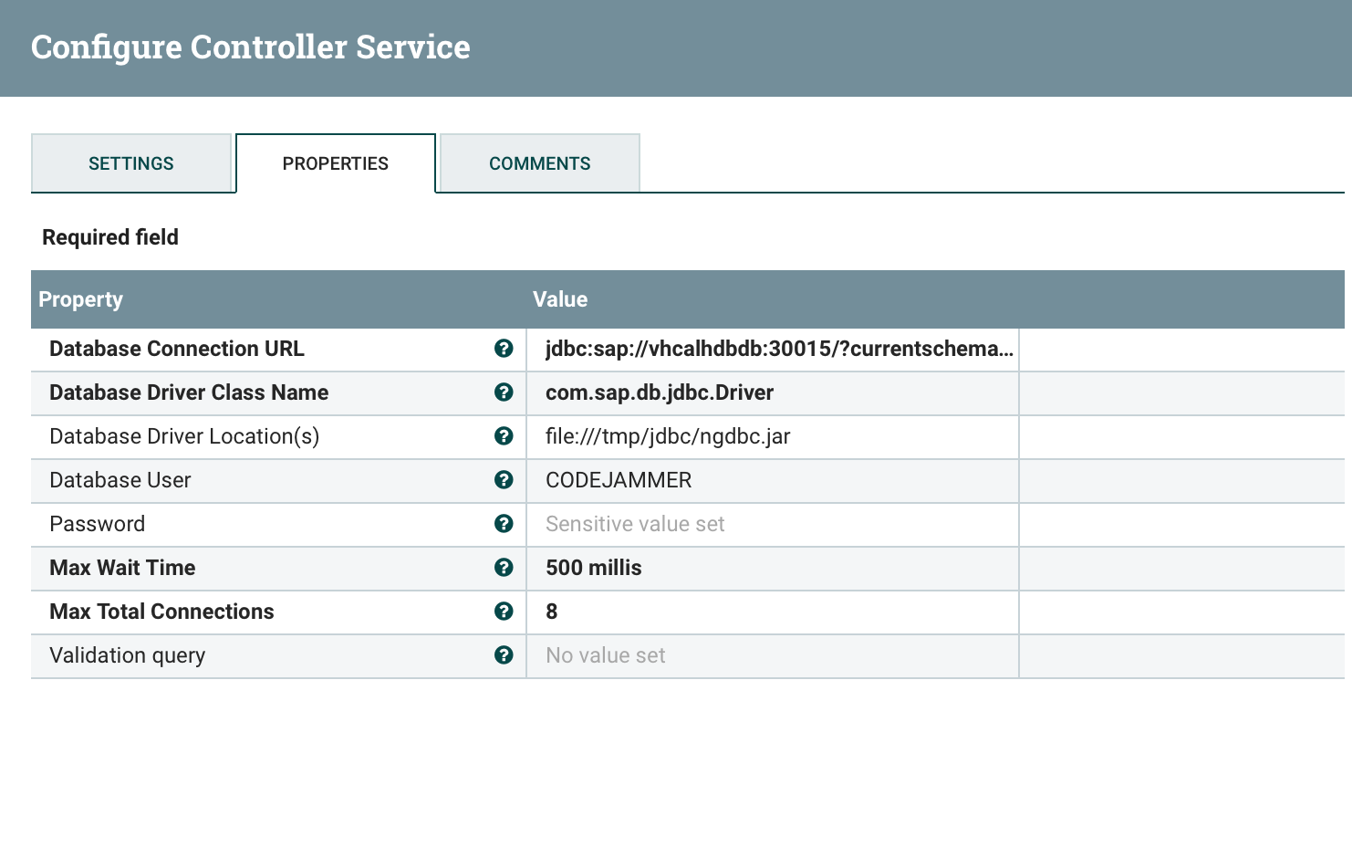View help icon for Database Driver Class Name
Screen dimensions: 1352x858
(x=504, y=392)
